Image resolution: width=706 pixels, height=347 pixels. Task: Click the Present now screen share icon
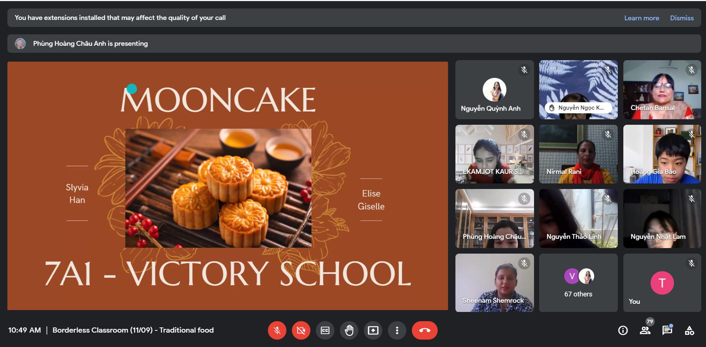coord(373,330)
